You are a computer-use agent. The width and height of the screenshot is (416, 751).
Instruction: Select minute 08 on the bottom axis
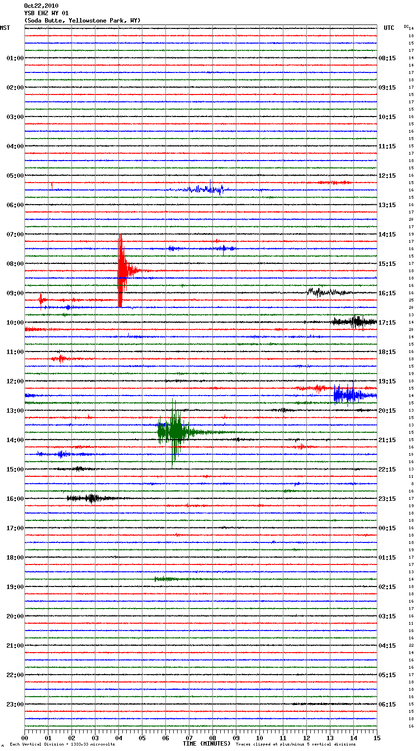click(212, 738)
